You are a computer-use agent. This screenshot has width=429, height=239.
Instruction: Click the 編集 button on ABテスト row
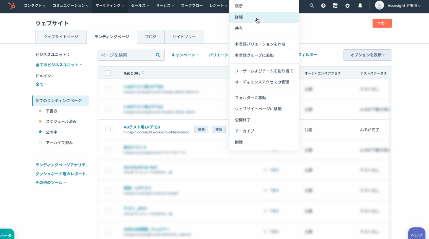(x=201, y=129)
